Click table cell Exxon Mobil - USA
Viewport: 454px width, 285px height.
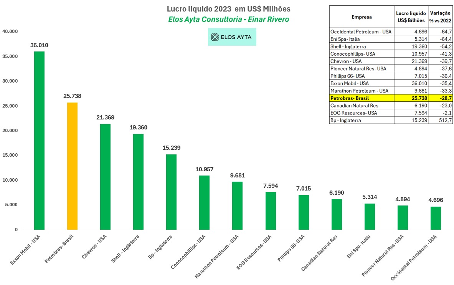pos(362,83)
